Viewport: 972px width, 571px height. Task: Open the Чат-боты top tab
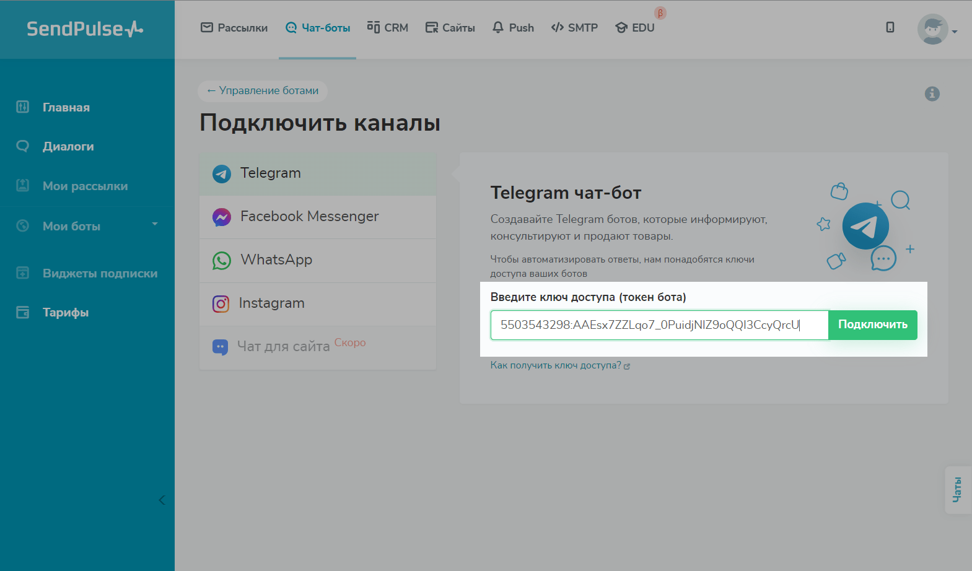tap(318, 28)
